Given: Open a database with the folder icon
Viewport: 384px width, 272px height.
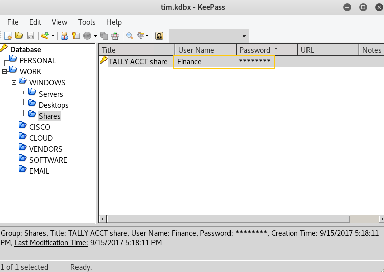Looking at the screenshot, I should pyautogui.click(x=19, y=36).
